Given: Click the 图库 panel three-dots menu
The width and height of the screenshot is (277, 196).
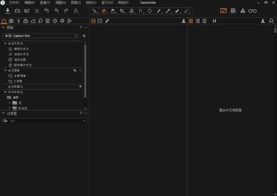Looking at the screenshot, I should [86, 27].
